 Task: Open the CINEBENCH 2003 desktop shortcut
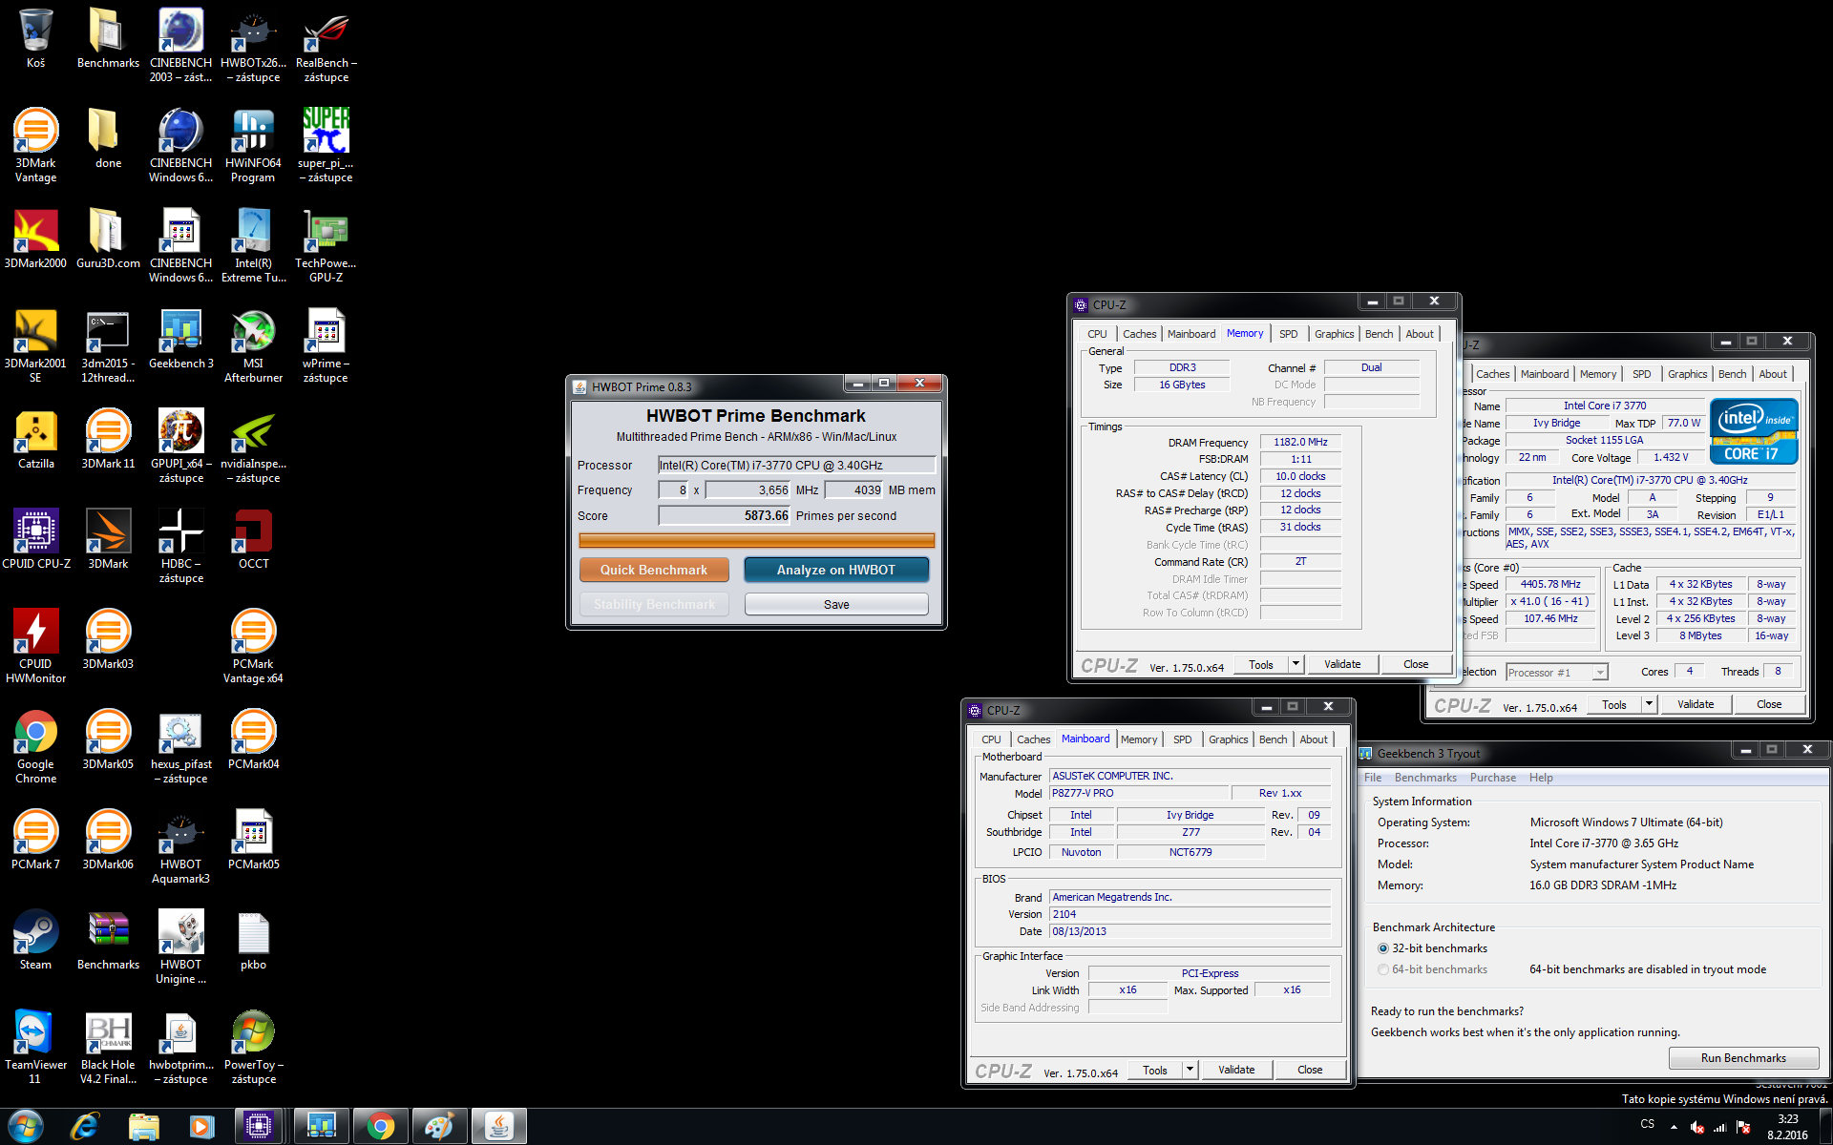(180, 45)
